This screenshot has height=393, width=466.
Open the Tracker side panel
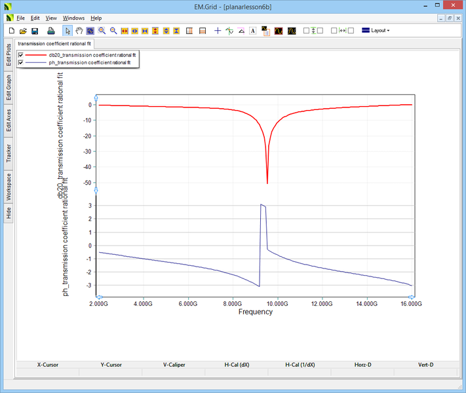pos(9,154)
